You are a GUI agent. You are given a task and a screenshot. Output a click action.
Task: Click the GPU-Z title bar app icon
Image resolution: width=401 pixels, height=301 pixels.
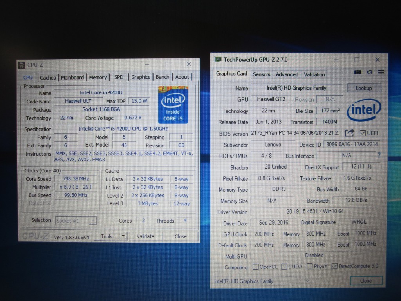point(218,60)
